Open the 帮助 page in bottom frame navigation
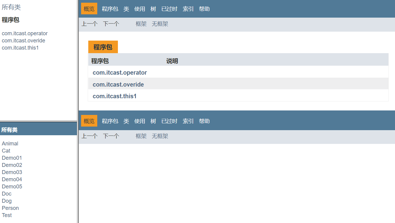Screen dimensions: 395x223 click(x=204, y=121)
